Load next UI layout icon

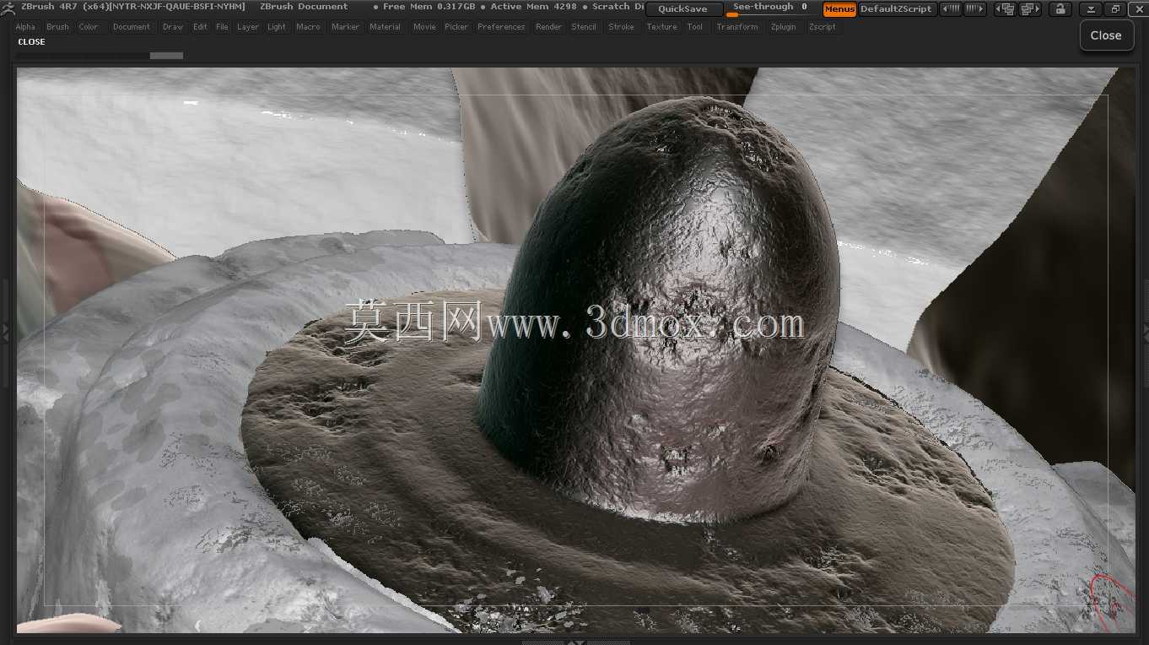(x=1029, y=9)
